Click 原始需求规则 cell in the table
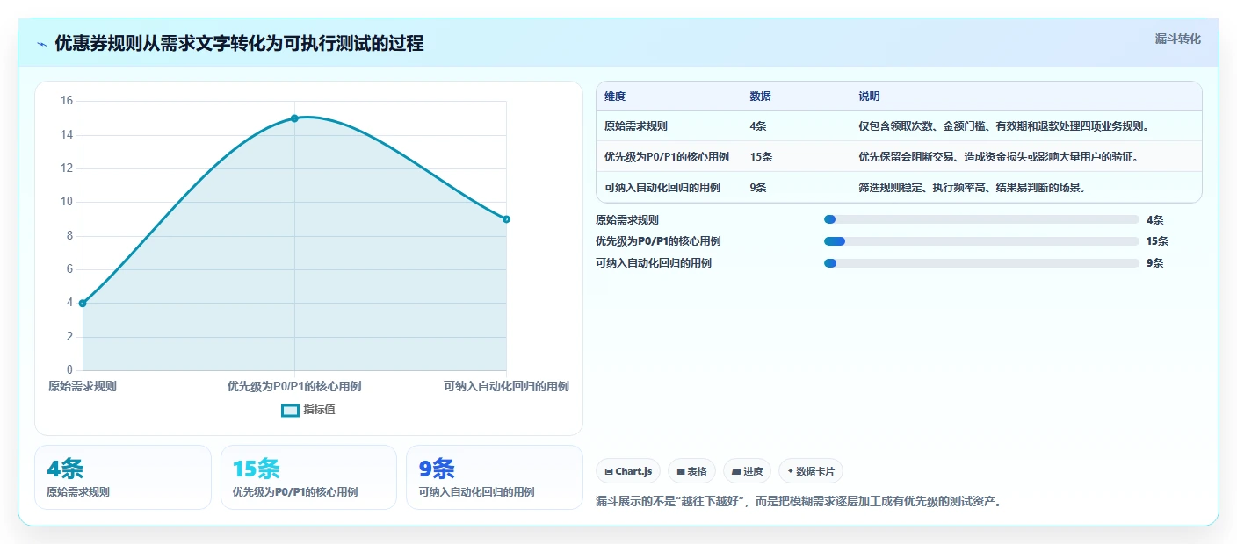The image size is (1237, 544). (x=636, y=126)
